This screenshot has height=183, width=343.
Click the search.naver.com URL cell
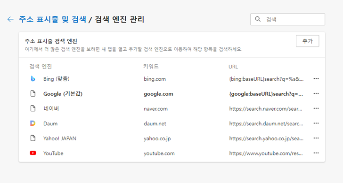pos(266,109)
